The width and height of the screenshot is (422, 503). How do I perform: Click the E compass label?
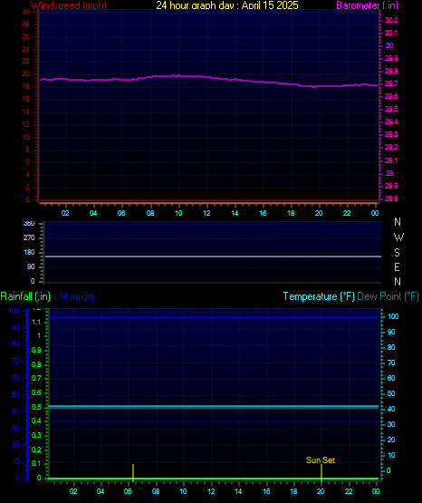[397, 266]
